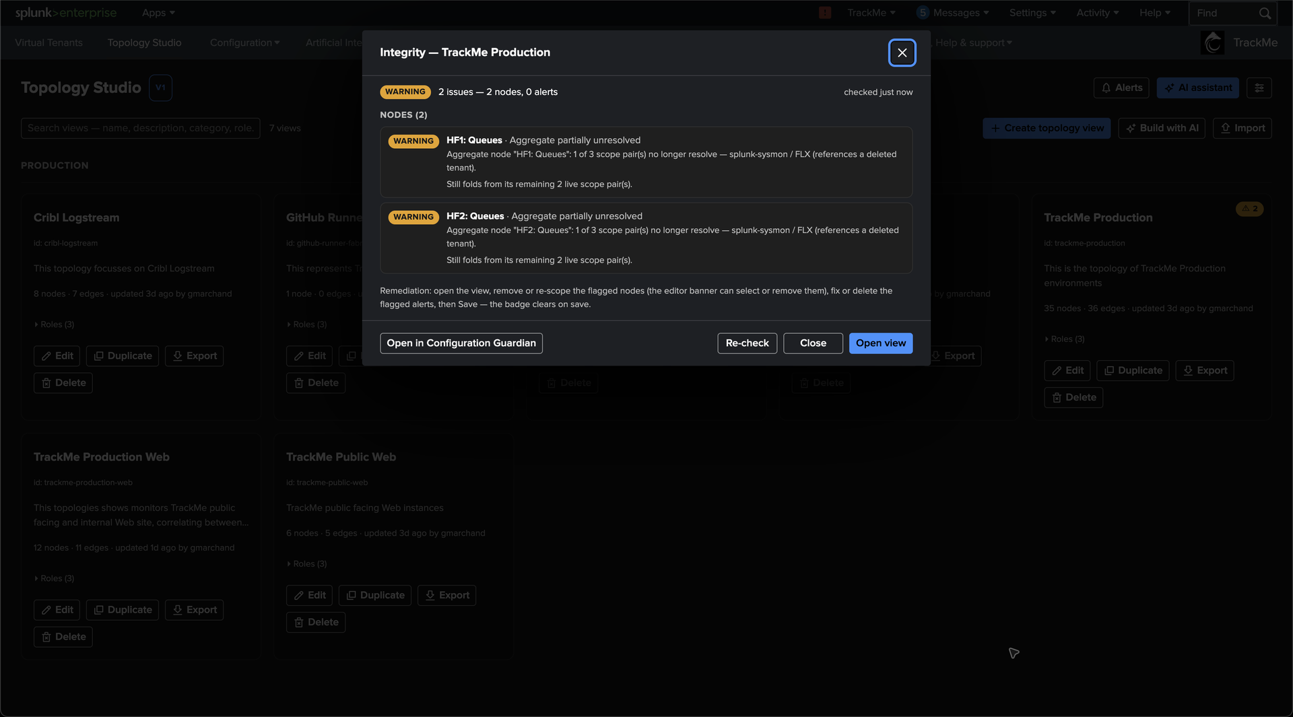Duplicate the Cribl Logstream view
1293x717 pixels.
pyautogui.click(x=123, y=355)
